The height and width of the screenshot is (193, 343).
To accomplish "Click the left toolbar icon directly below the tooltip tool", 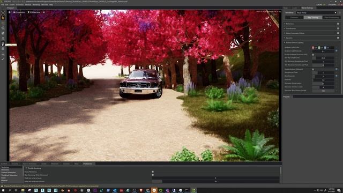I will coord(3,49).
